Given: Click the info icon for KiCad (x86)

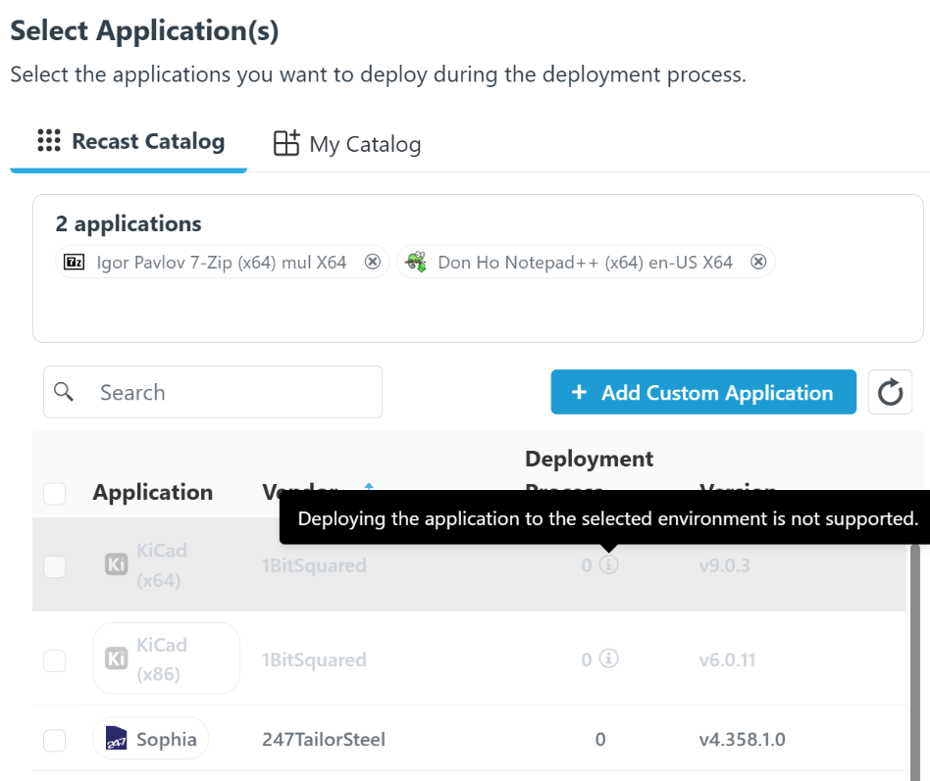Looking at the screenshot, I should 609,659.
